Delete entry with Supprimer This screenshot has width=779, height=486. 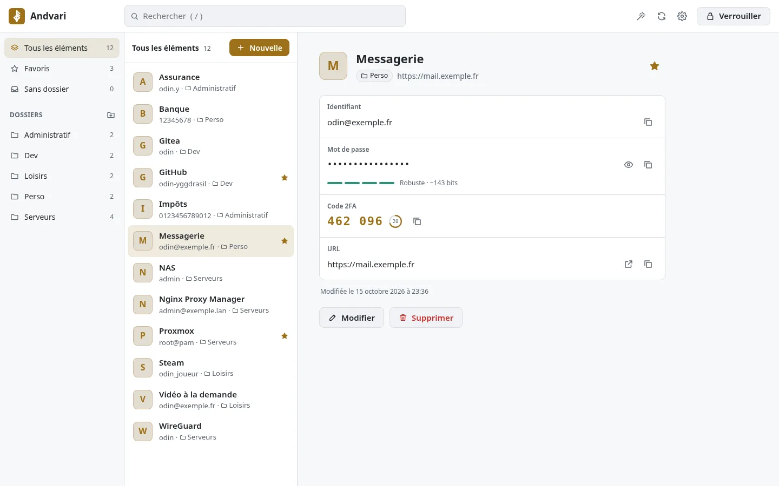pos(426,318)
